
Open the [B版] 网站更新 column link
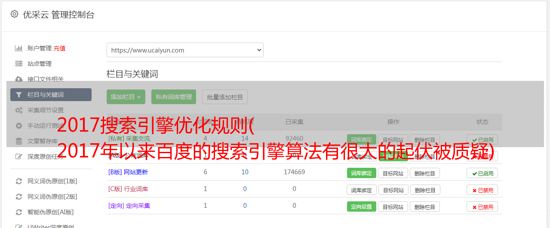click(x=128, y=172)
